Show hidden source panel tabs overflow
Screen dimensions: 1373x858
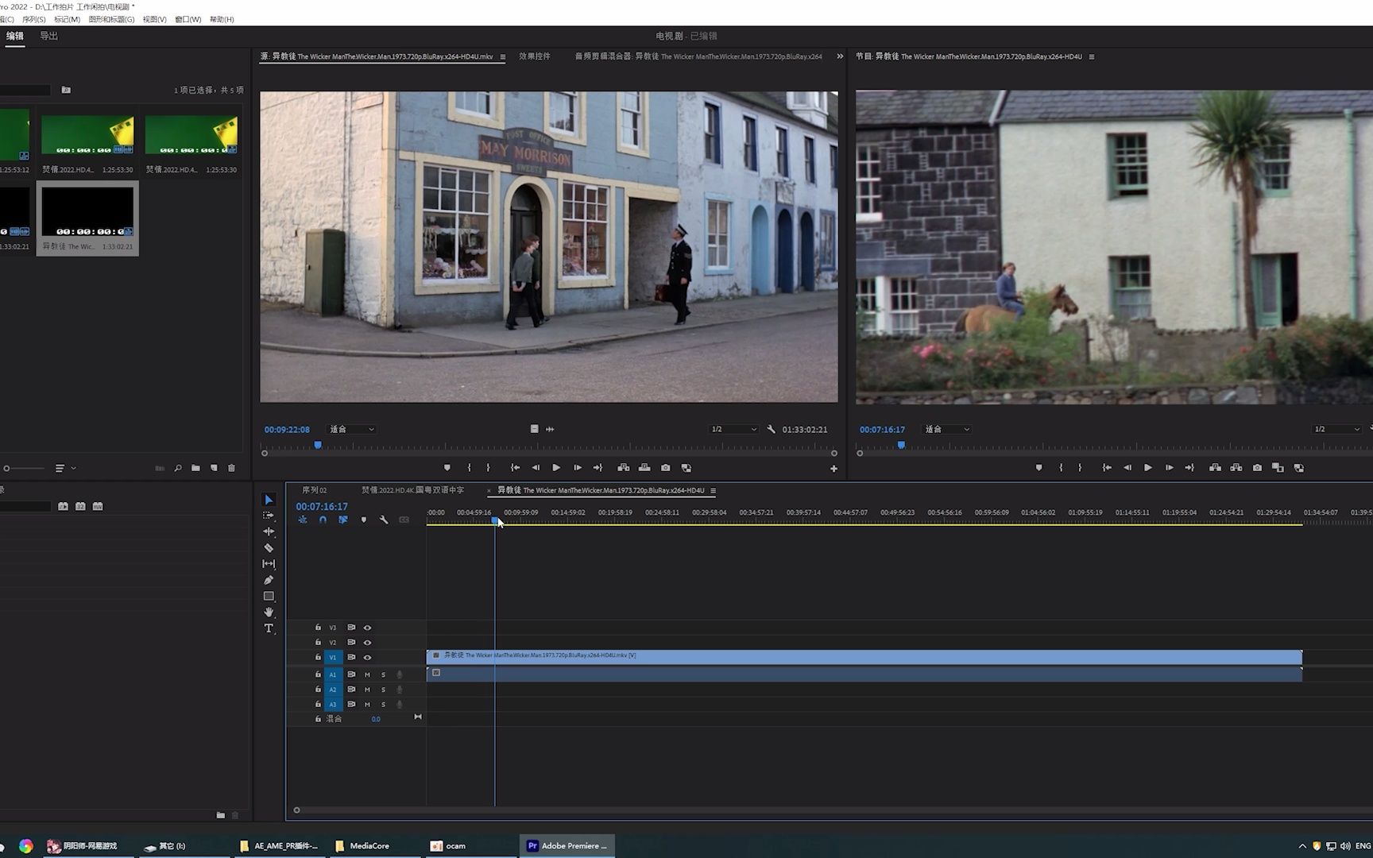(x=840, y=56)
